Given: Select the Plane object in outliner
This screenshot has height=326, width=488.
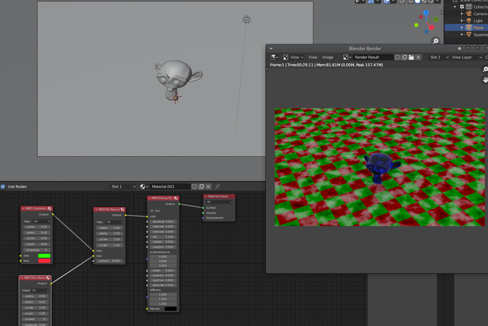Looking at the screenshot, I should (x=478, y=28).
